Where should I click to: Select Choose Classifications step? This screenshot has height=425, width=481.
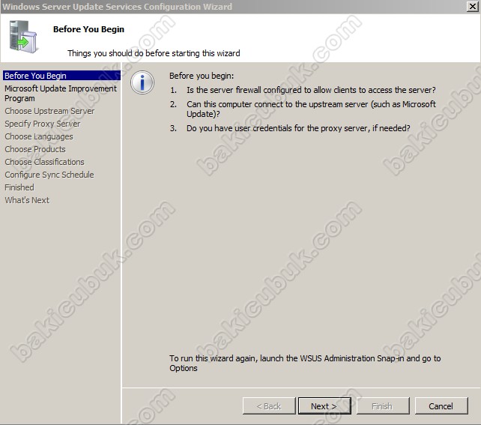tap(44, 162)
